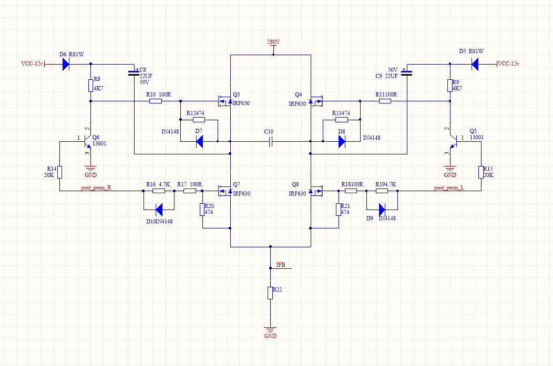Select the C8 22UF capacitor symbol

coord(134,74)
